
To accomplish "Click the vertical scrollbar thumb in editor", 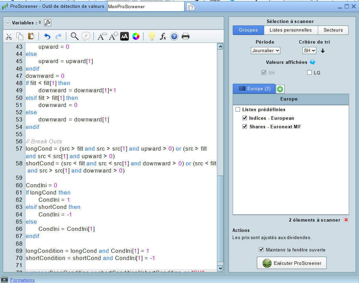I will click(220, 219).
